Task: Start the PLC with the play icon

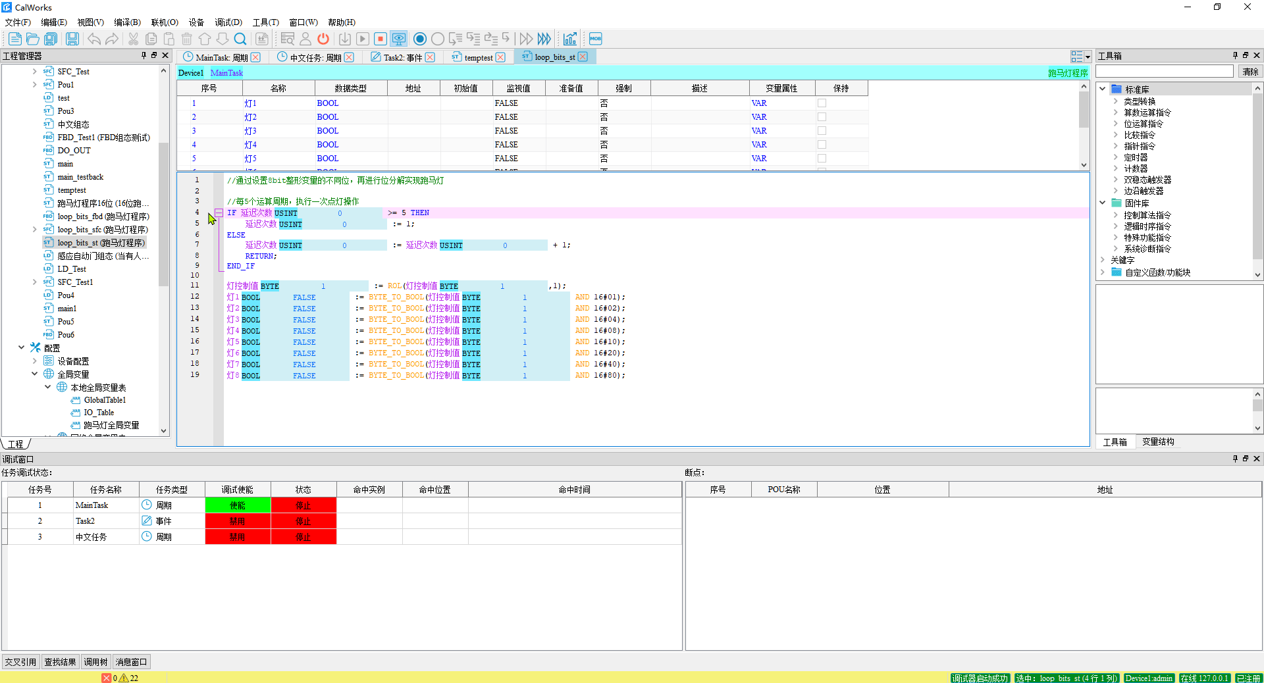Action: pos(363,39)
